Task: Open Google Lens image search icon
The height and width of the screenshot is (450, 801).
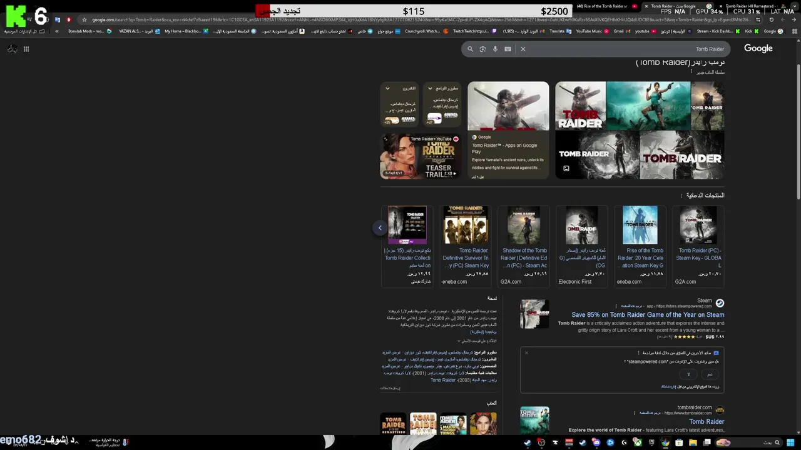Action: pyautogui.click(x=482, y=49)
